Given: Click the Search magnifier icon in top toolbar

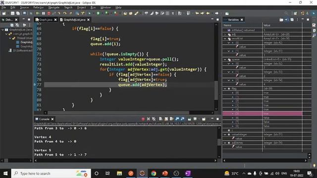Looking at the screenshot, I should pyautogui.click(x=286, y=13).
